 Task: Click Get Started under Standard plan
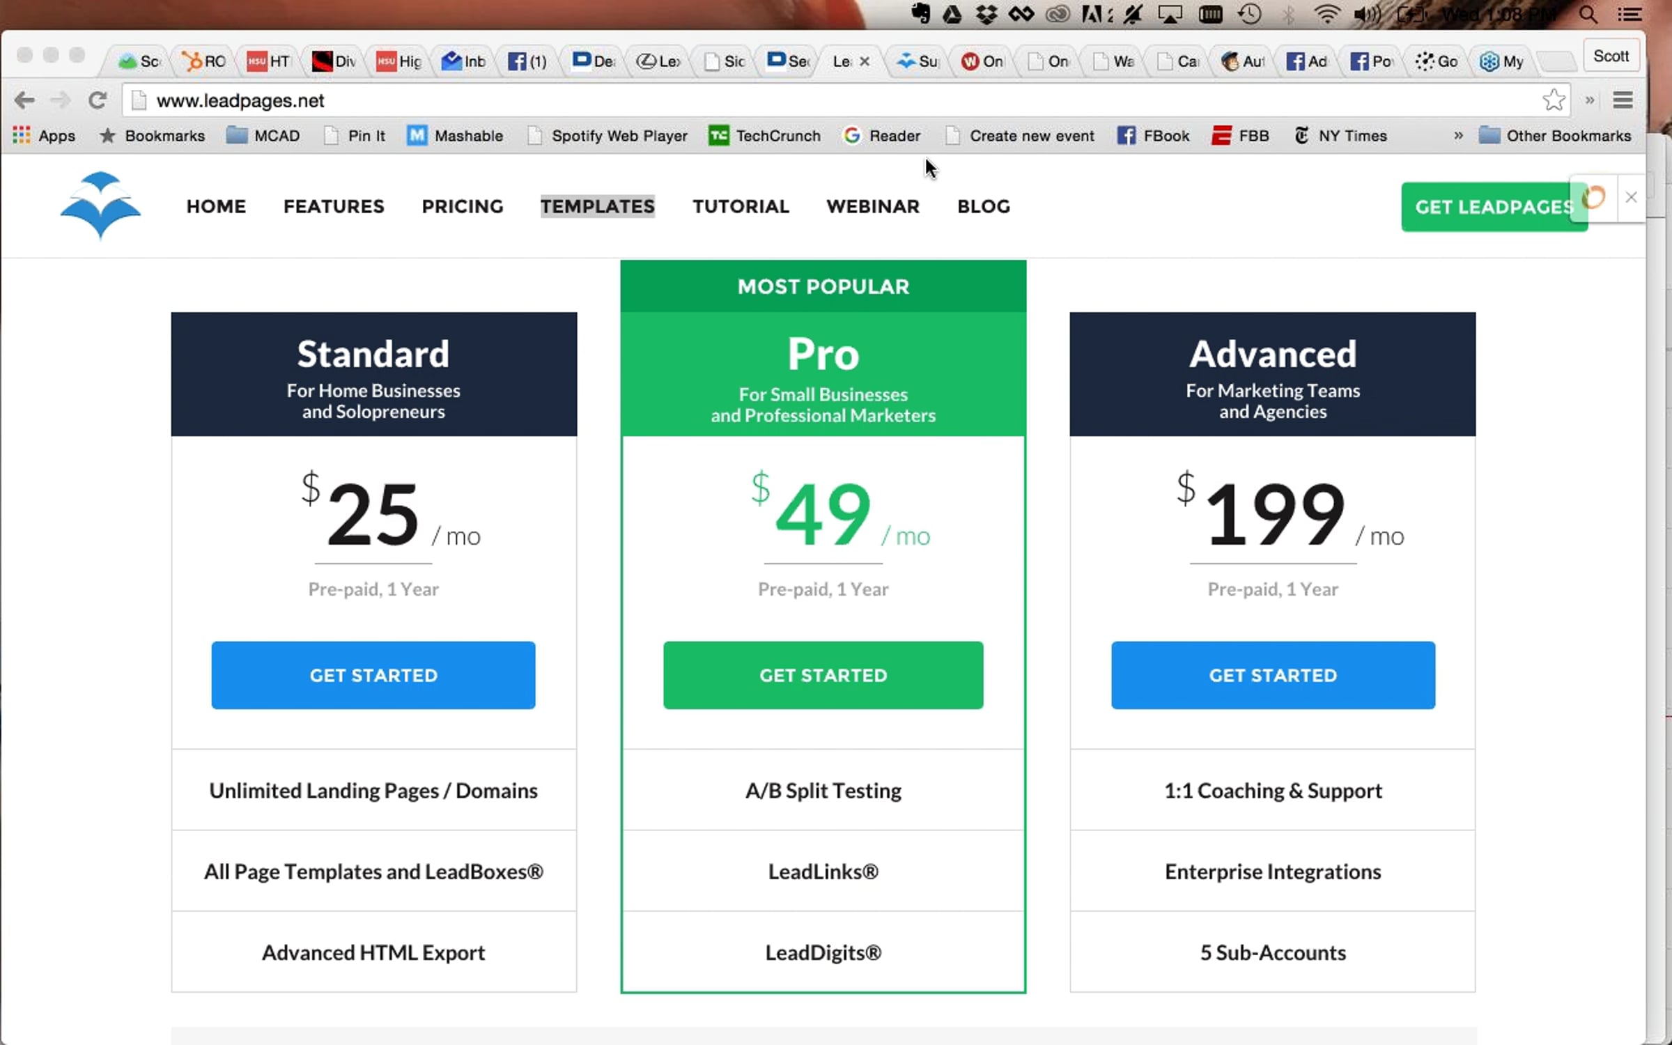click(373, 674)
